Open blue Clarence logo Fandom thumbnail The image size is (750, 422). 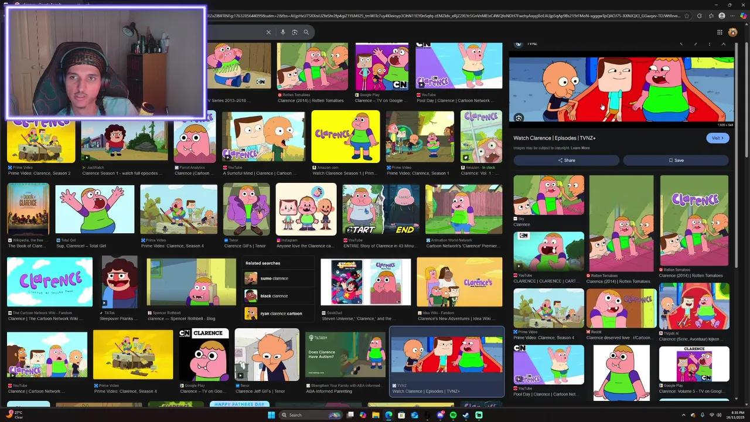coord(50,282)
